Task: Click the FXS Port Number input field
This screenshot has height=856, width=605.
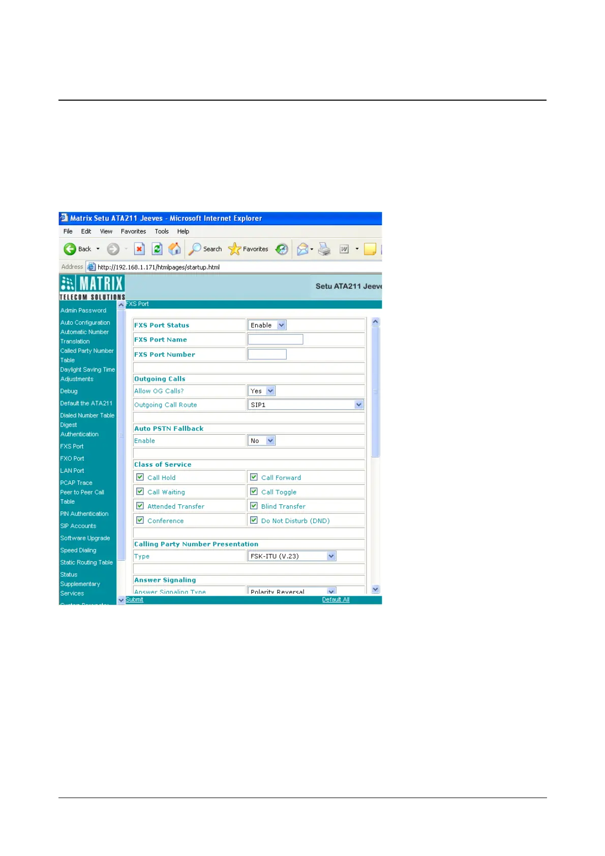Action: click(x=267, y=354)
